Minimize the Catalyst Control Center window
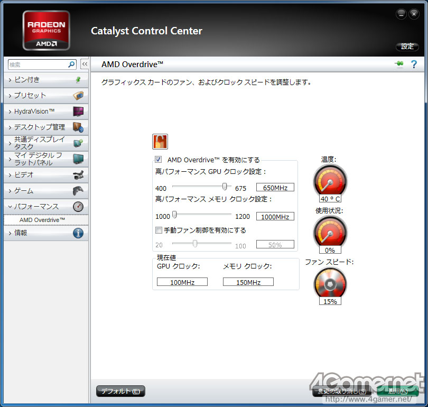Image resolution: width=428 pixels, height=407 pixels. 401,14
